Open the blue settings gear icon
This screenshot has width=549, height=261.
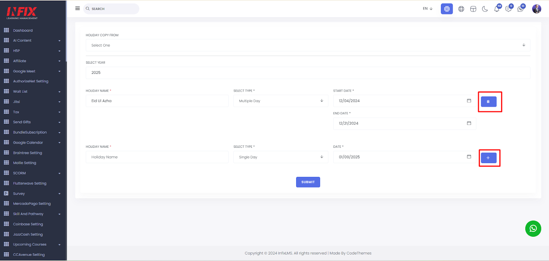(447, 9)
